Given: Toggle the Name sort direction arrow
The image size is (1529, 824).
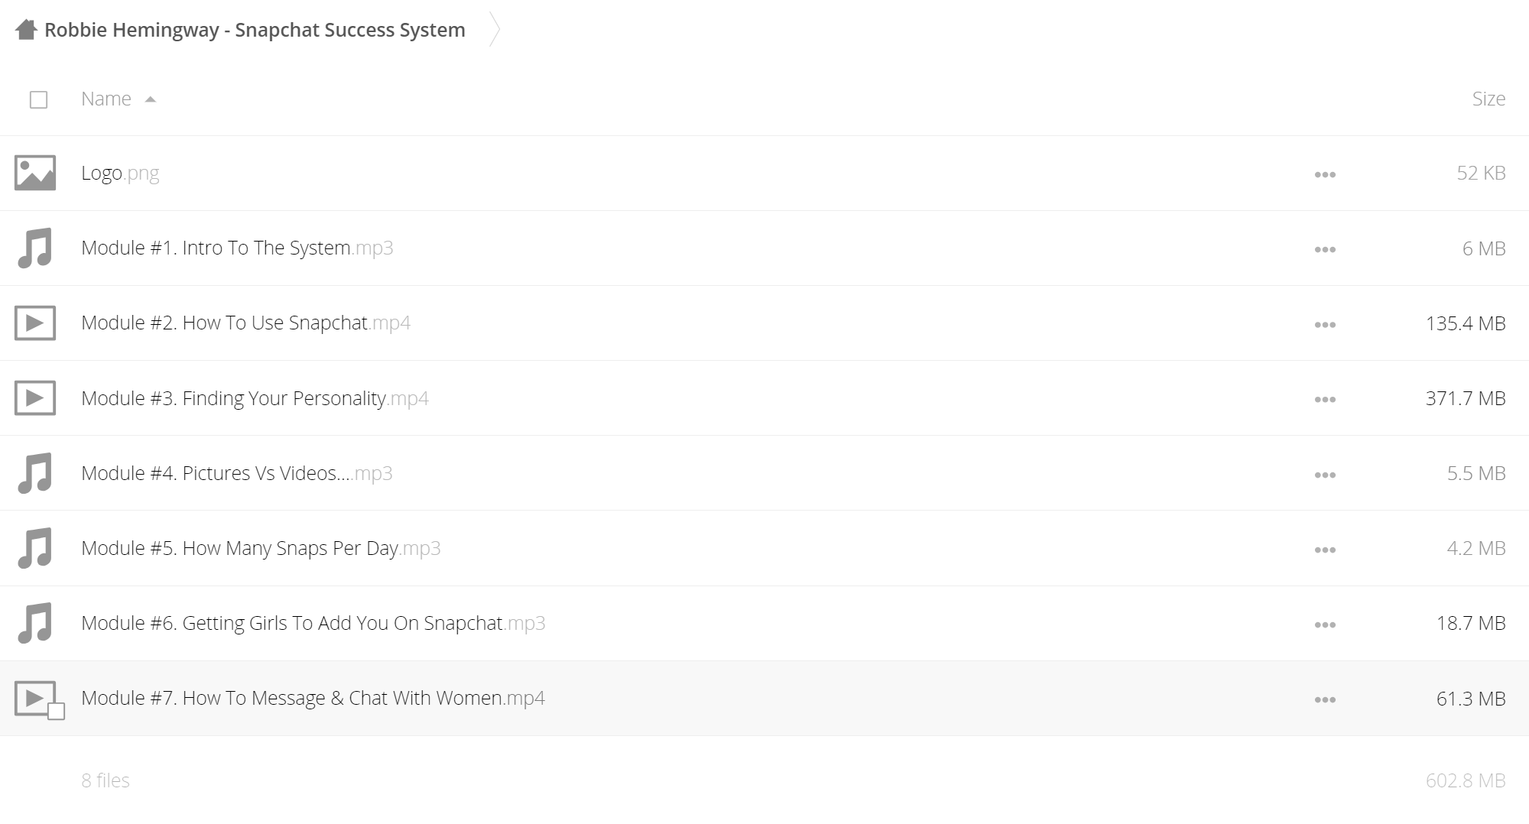Looking at the screenshot, I should click(x=151, y=99).
